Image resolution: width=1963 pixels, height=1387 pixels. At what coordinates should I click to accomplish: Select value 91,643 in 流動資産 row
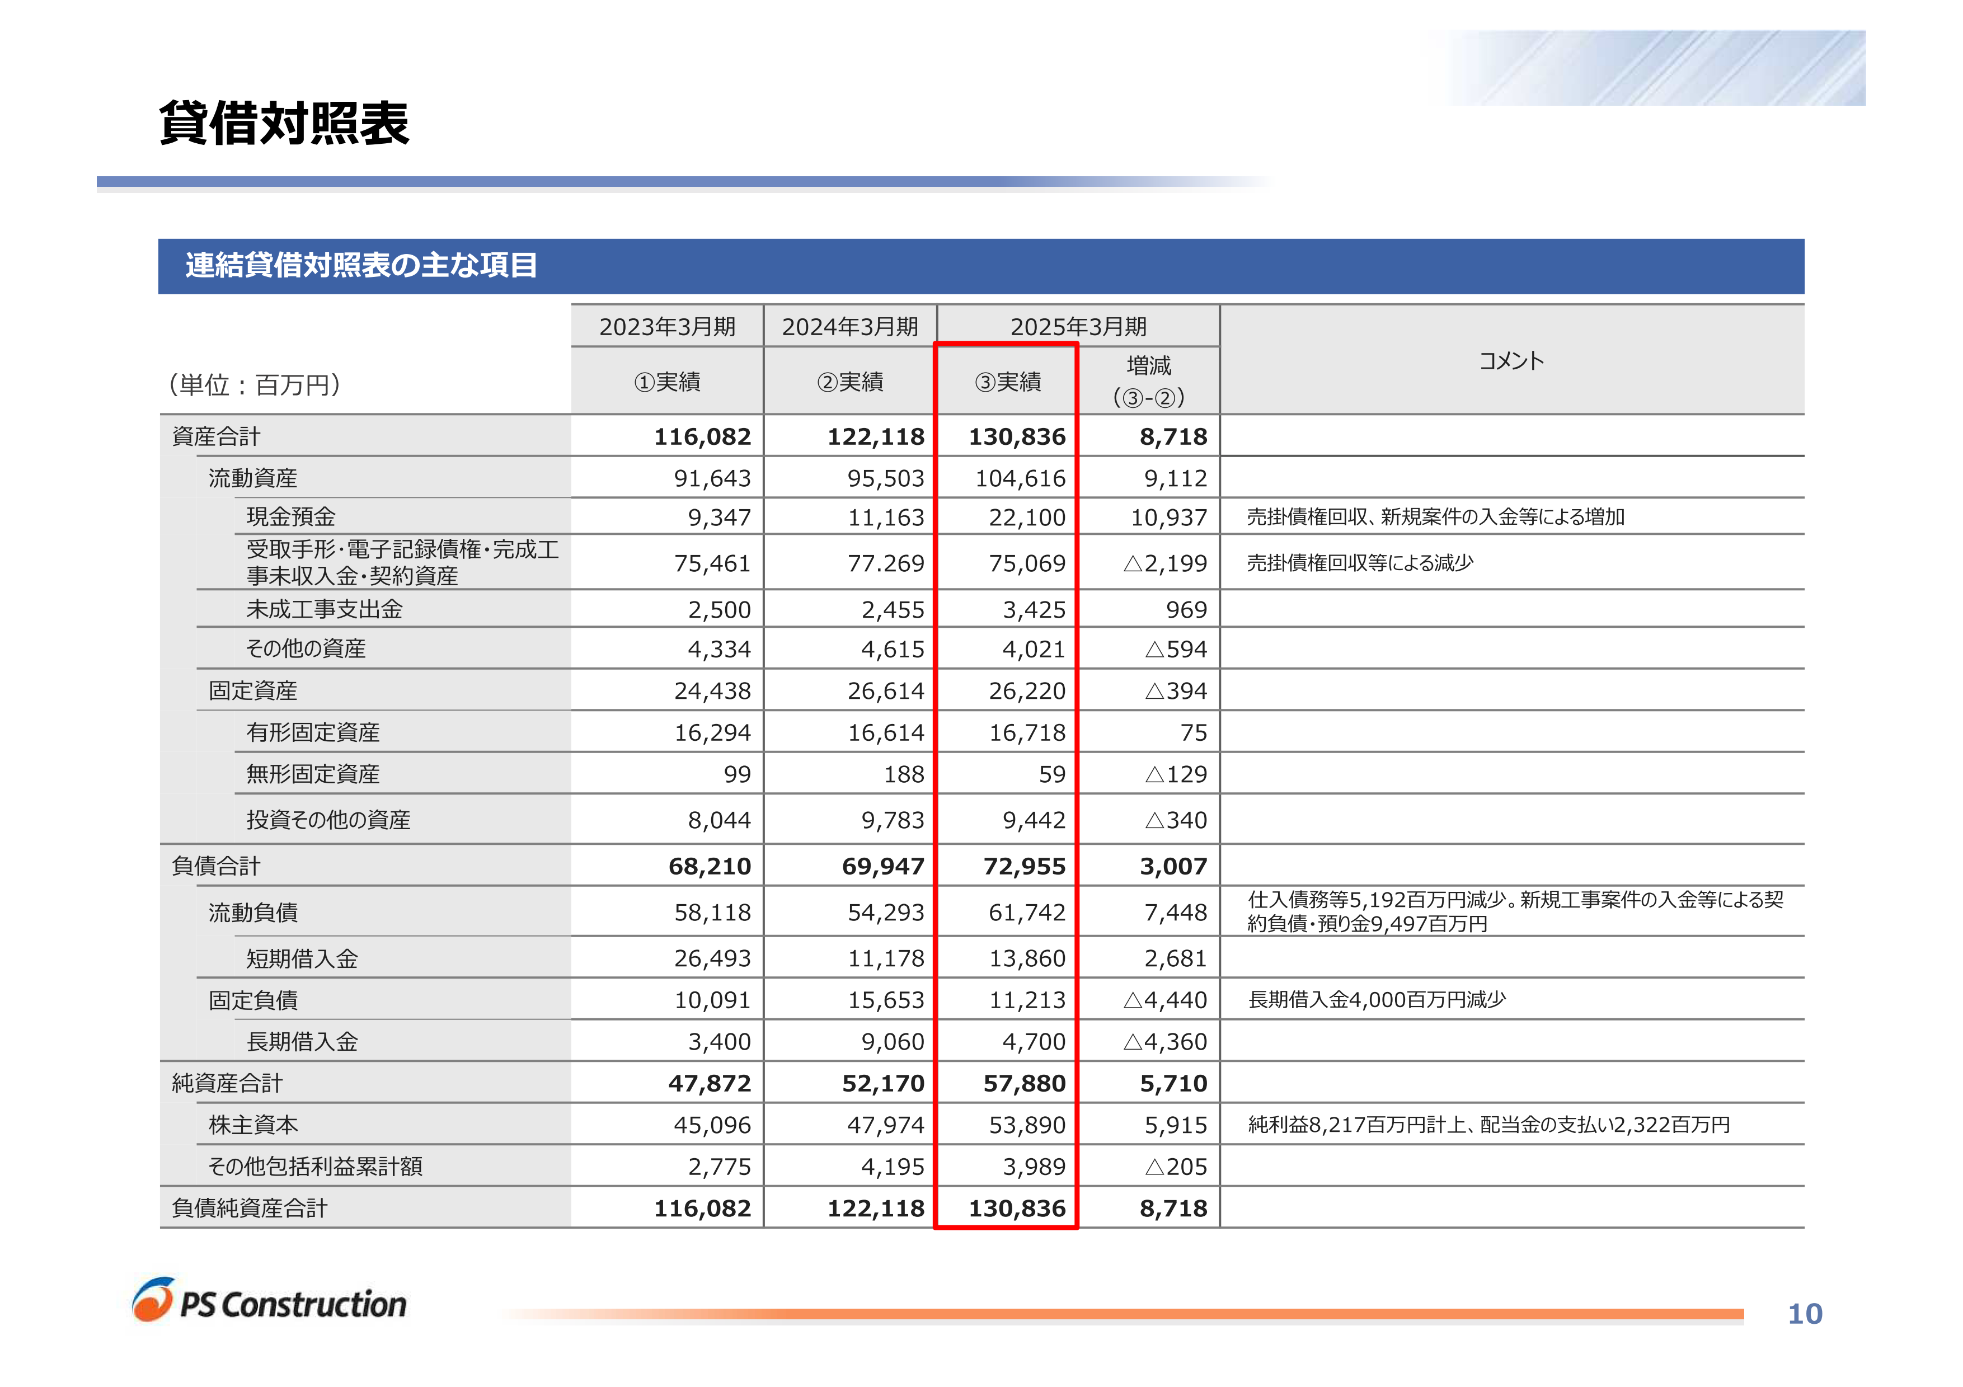712,478
